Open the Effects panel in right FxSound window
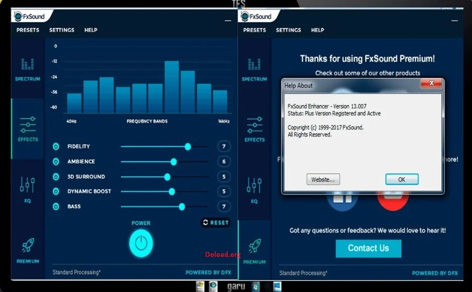 click(x=255, y=129)
